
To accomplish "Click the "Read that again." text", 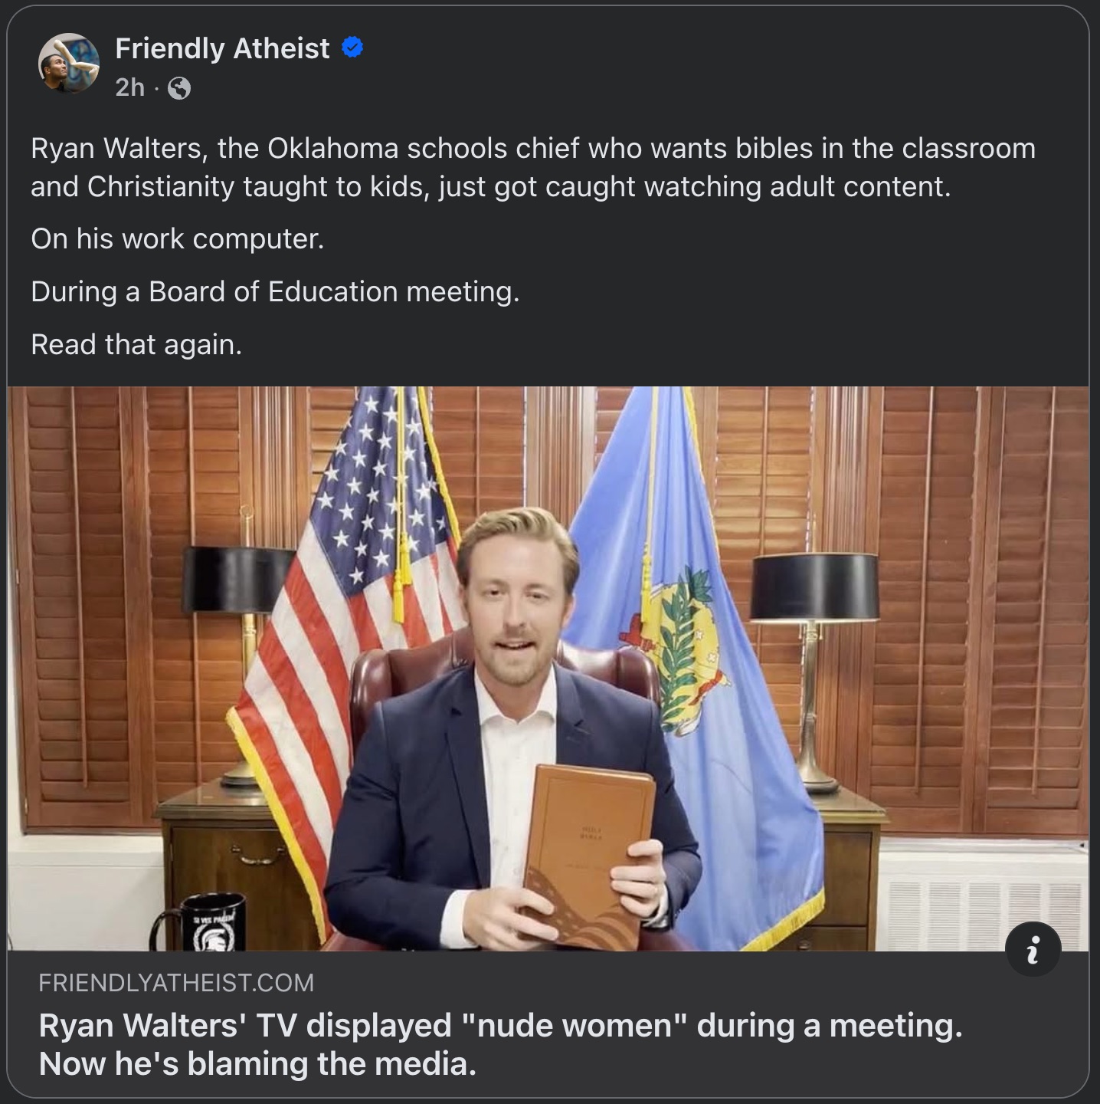I will (x=136, y=345).
